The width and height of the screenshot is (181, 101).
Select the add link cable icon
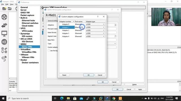4,59
